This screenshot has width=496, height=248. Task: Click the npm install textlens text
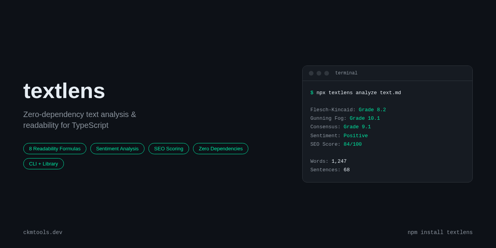pos(440,232)
